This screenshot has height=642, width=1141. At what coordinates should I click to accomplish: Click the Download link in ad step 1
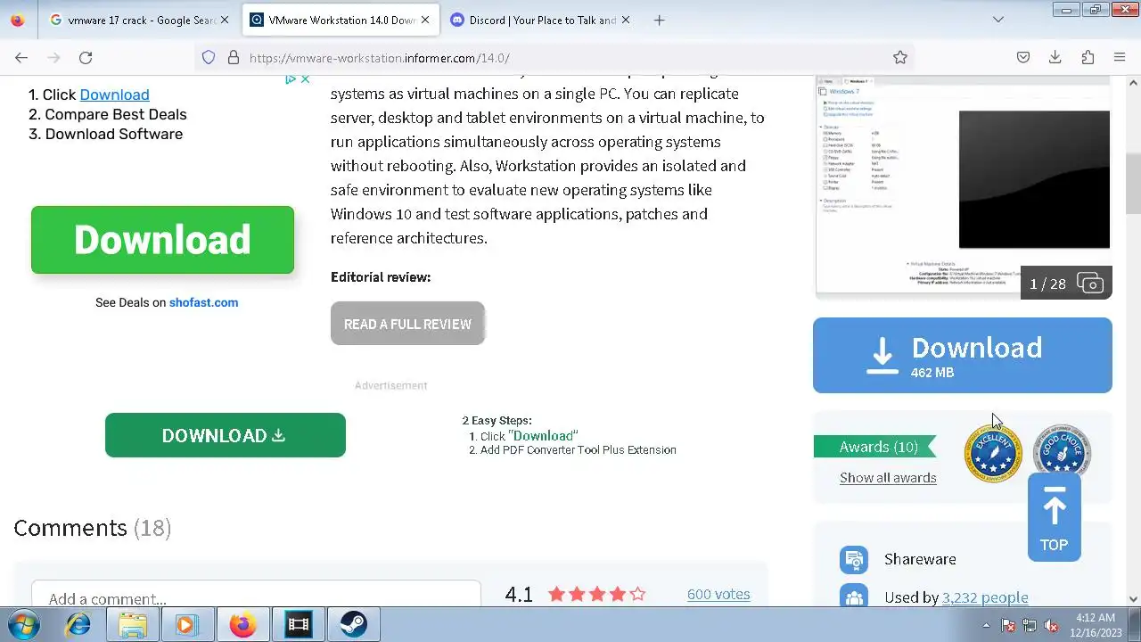point(114,95)
